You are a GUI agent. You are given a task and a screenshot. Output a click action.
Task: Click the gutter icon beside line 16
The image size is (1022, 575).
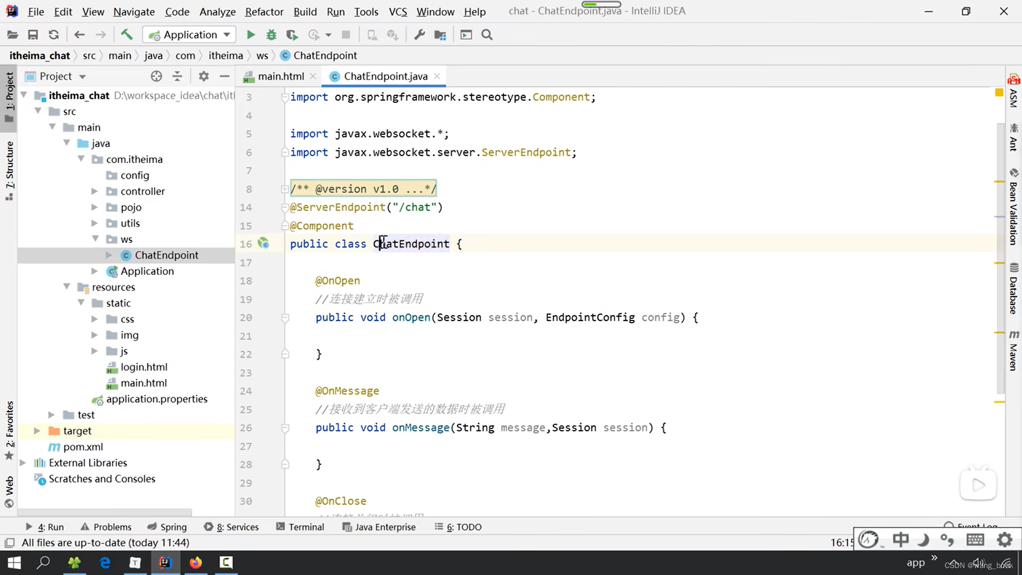click(263, 244)
